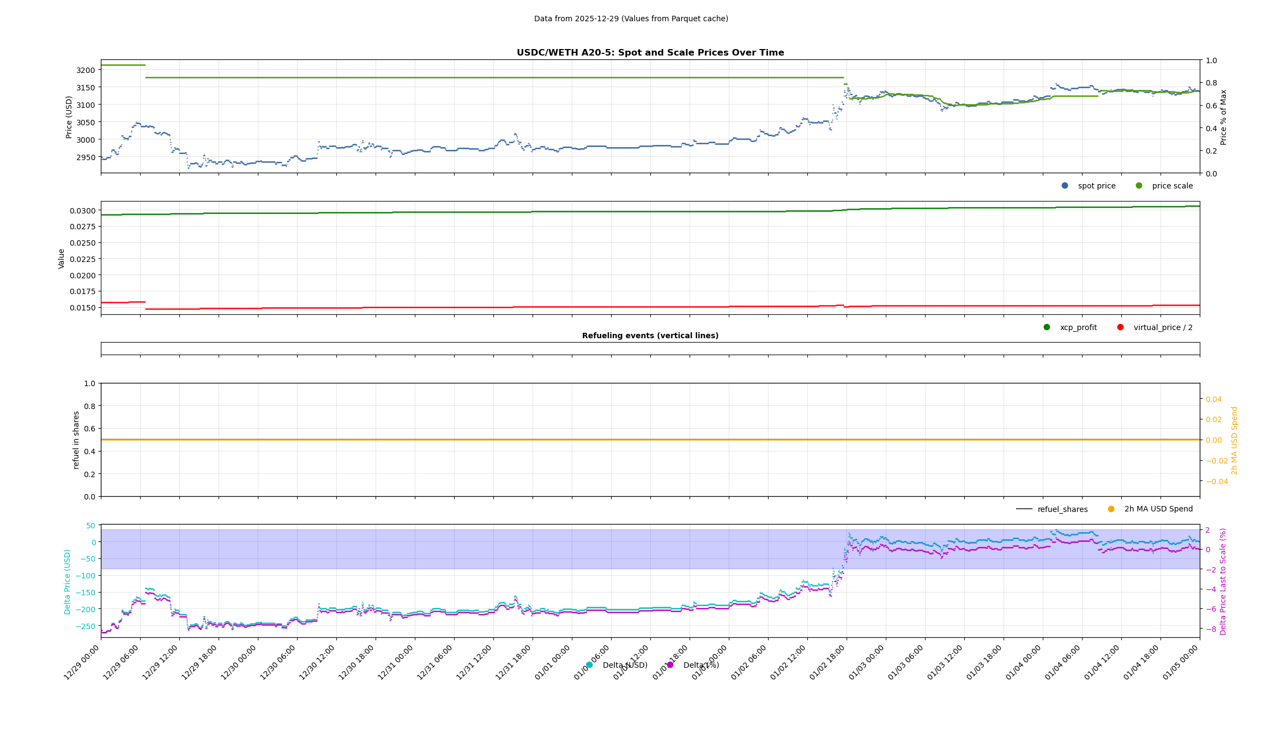Click the green xcp_profit legend dot

1047,327
